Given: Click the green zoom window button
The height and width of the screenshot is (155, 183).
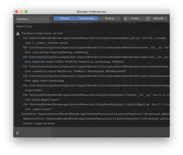Looking at the screenshot, I should point(26,12).
